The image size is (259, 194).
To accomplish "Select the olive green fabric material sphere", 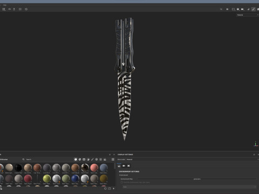I will [66, 179].
